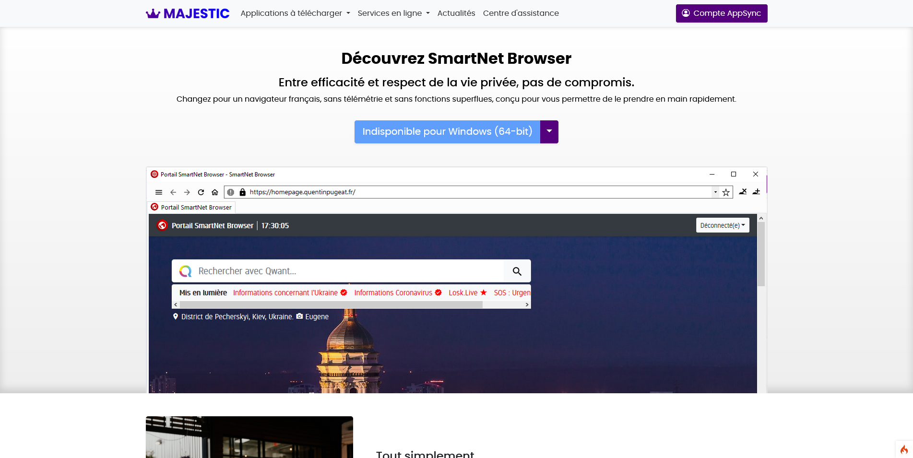The height and width of the screenshot is (458, 913).
Task: Reload page with refresh icon
Action: [201, 192]
